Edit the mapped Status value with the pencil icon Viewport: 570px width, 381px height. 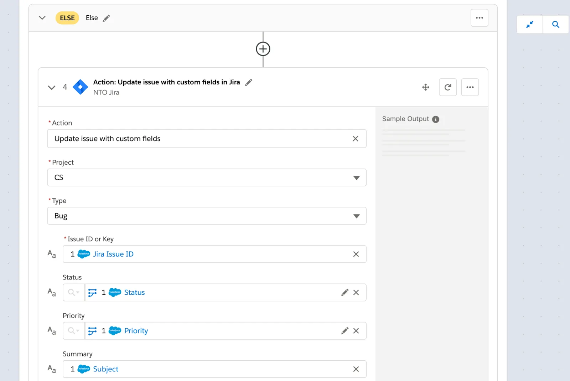(x=344, y=292)
